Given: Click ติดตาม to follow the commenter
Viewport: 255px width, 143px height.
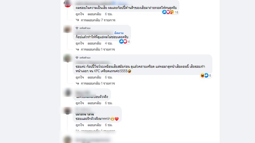Looking at the screenshot, I should (x=119, y=33).
